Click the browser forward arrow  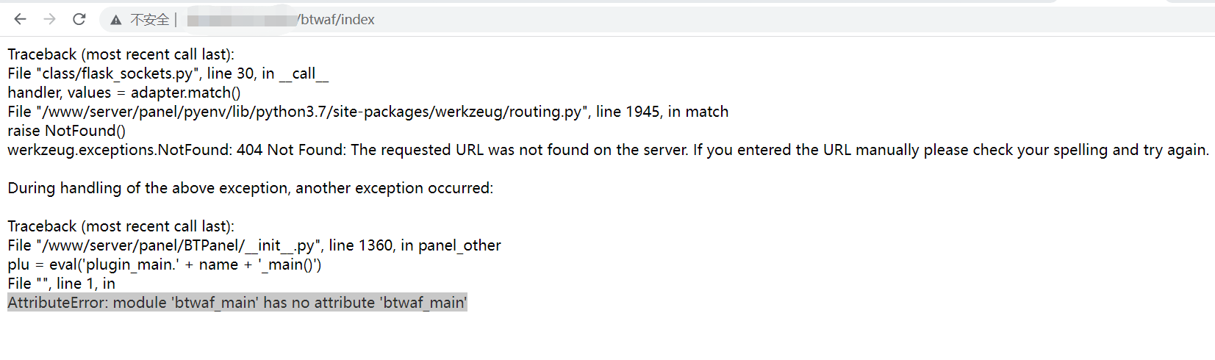(x=49, y=19)
